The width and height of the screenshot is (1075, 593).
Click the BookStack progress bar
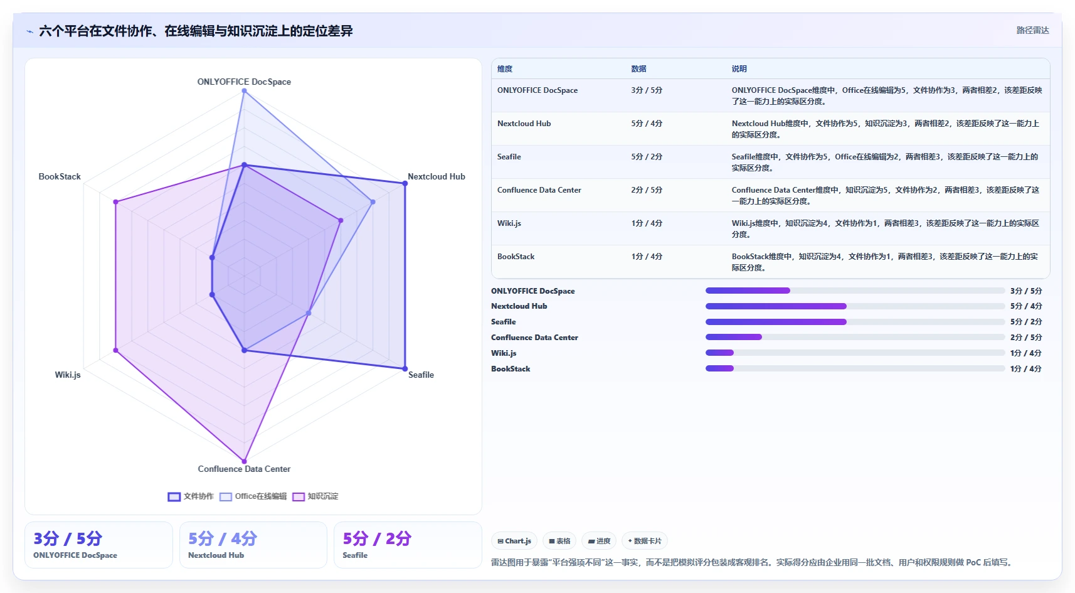[x=855, y=368]
